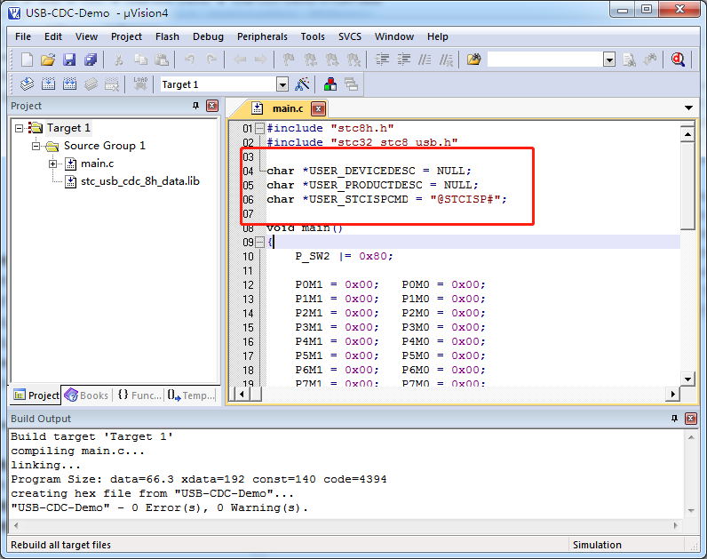
Task: Switch to the Templates panel tab
Action: click(x=191, y=395)
